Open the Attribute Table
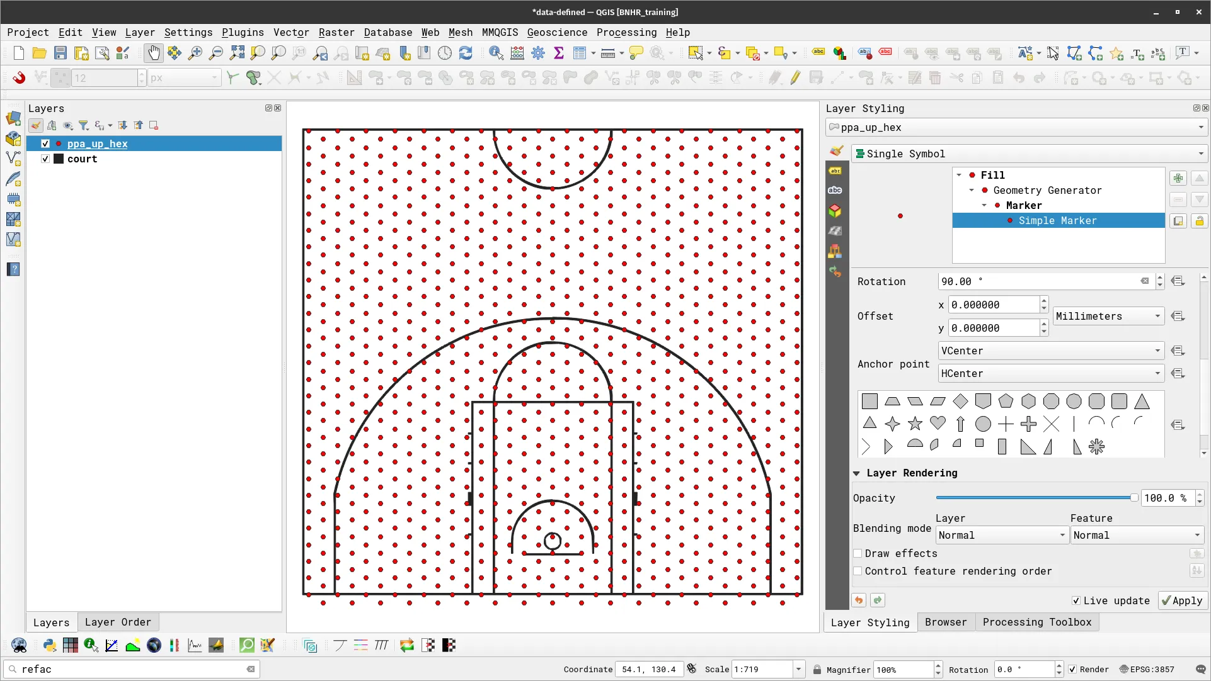This screenshot has width=1211, height=681. coord(579,53)
